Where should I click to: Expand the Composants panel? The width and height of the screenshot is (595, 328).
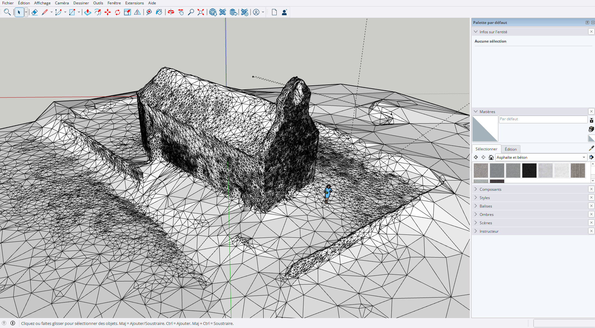[x=490, y=189]
